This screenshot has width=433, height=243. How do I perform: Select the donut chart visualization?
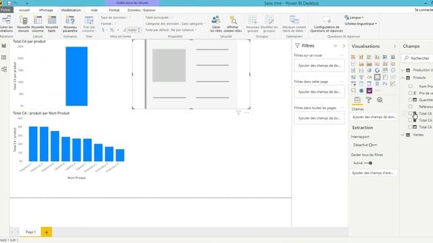378,70
